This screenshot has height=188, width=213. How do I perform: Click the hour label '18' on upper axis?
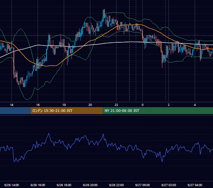click(64, 105)
